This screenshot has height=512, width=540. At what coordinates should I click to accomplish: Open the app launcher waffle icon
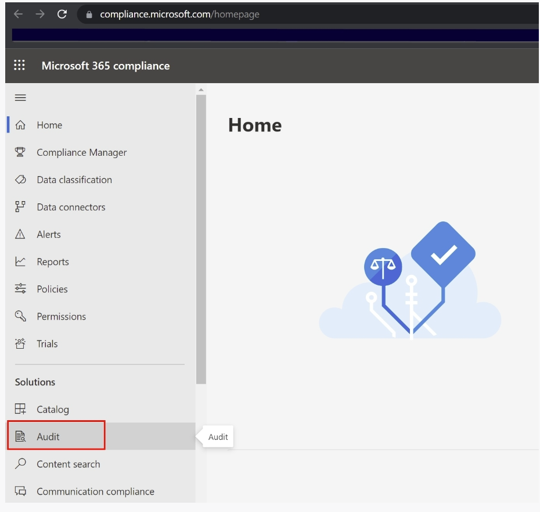(x=20, y=66)
